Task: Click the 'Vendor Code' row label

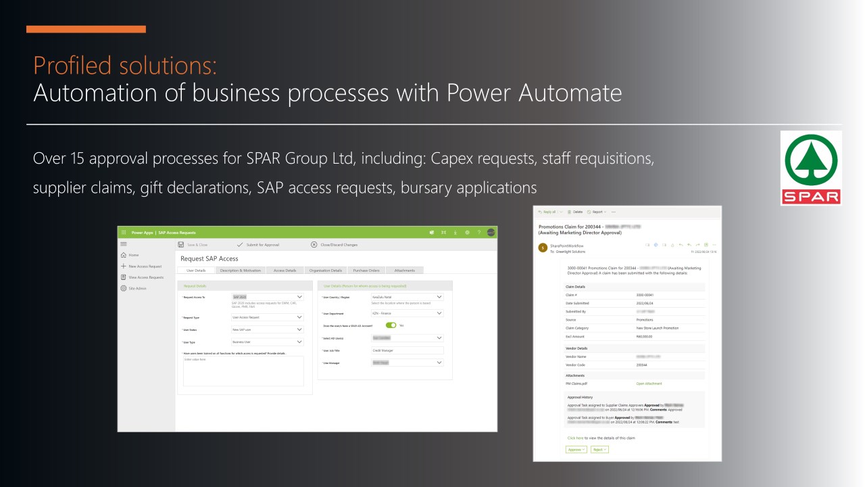Action: [x=576, y=364]
